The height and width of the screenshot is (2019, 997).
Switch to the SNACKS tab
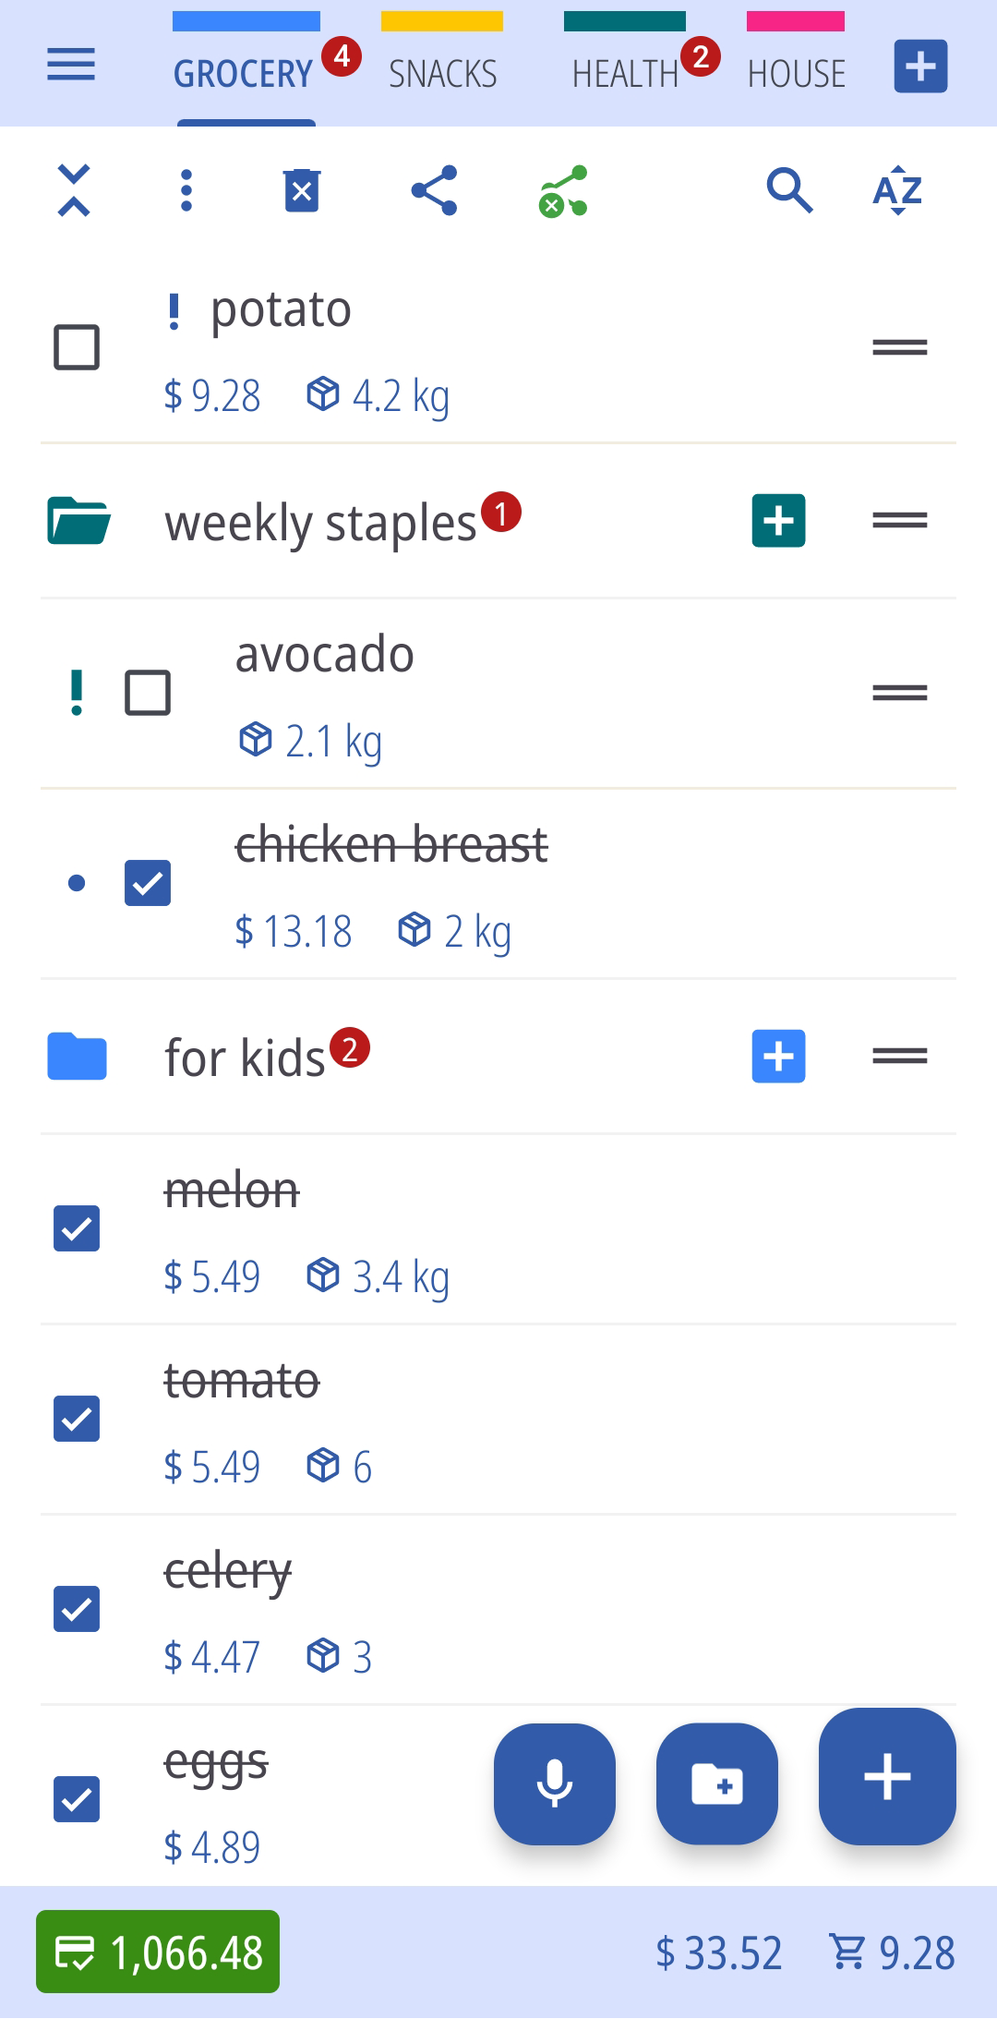click(442, 74)
